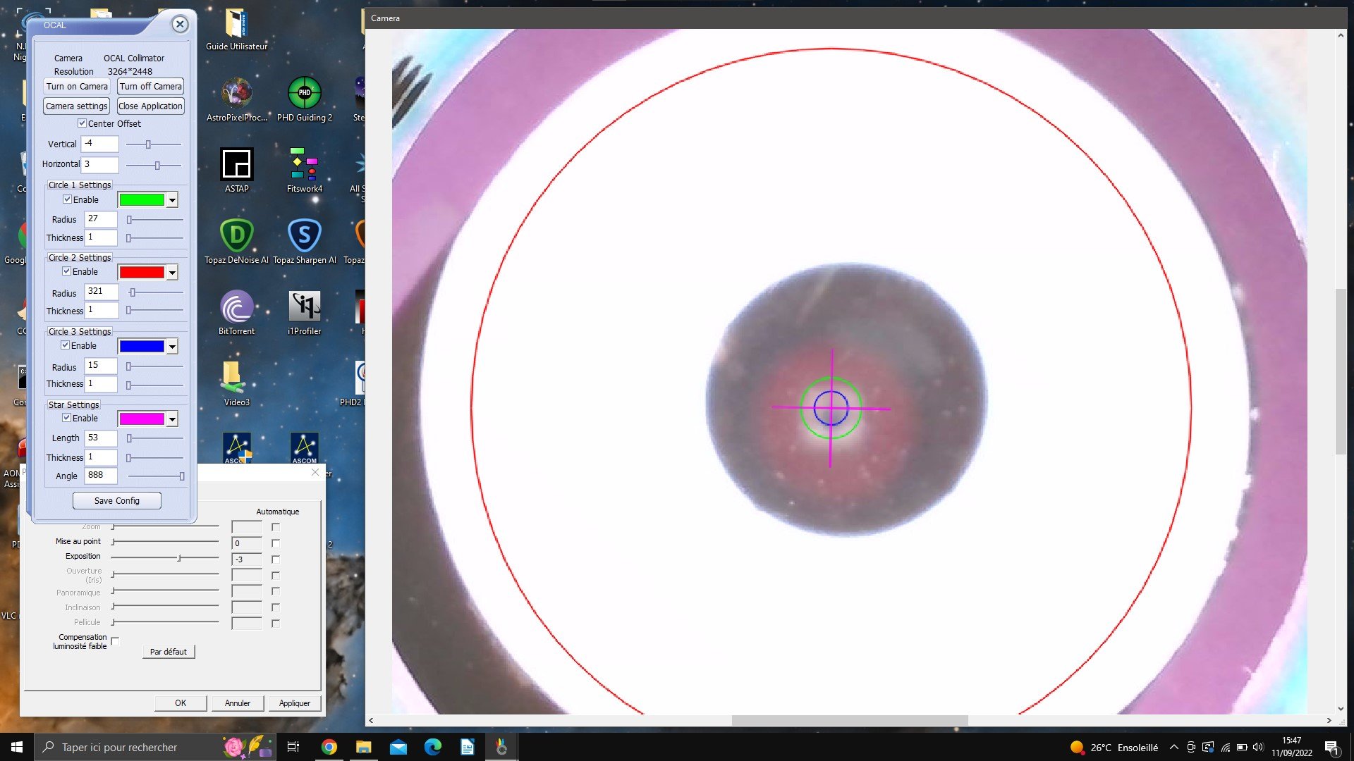The width and height of the screenshot is (1354, 761).
Task: Open the Star magenta color dropdown
Action: click(x=172, y=419)
